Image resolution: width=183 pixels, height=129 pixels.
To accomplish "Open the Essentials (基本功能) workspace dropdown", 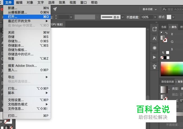I will tap(149, 9).
